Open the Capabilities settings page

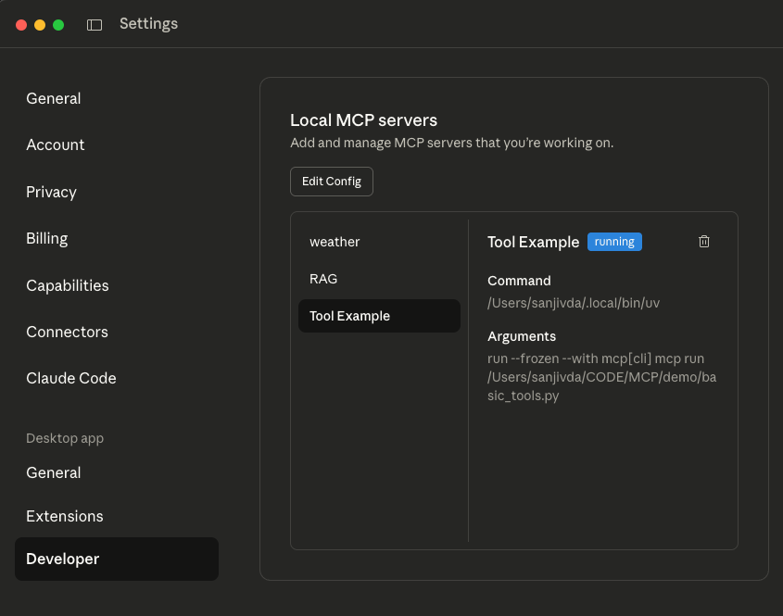pyautogui.click(x=68, y=285)
